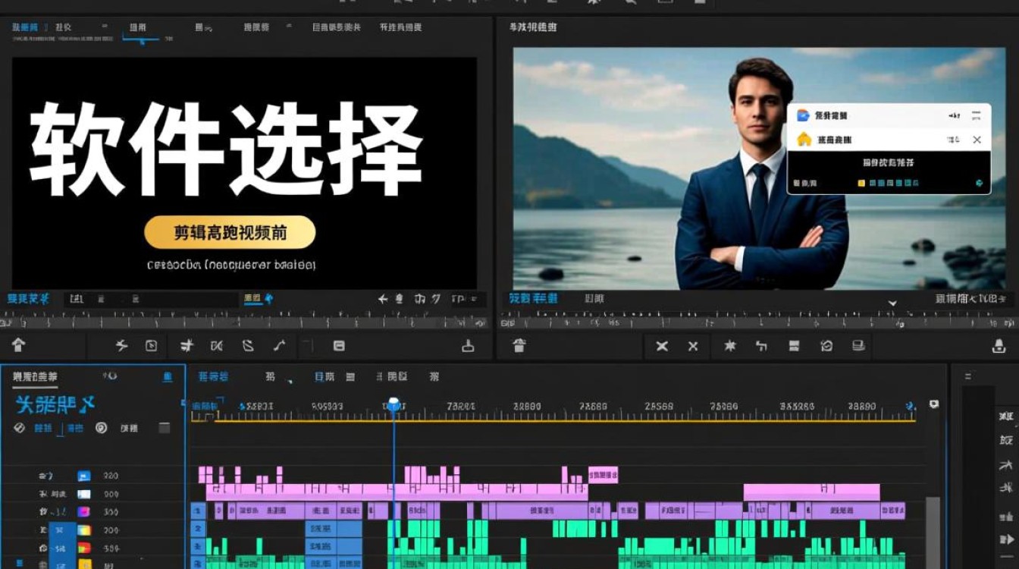Click the play triangle icon in the far-right panel
Screen dimensions: 1019x569
[x=1008, y=539]
